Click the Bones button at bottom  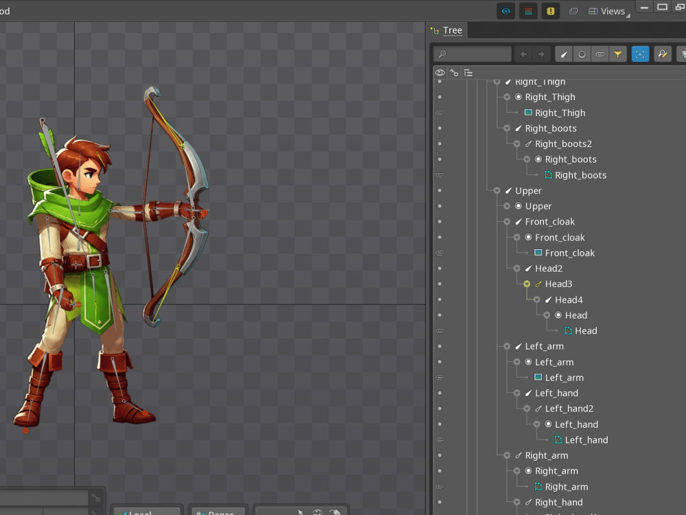[x=217, y=512]
